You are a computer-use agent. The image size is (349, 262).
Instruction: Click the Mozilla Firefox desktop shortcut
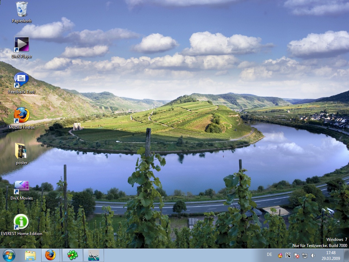coord(21,115)
